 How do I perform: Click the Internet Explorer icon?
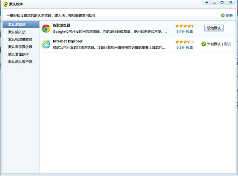[x=46, y=44]
